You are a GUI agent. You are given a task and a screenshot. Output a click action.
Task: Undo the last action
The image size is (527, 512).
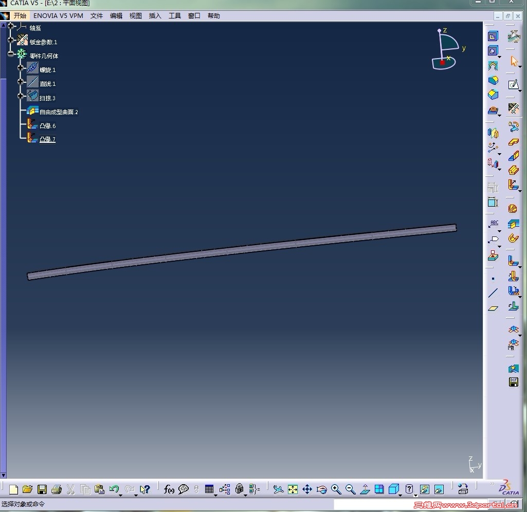pyautogui.click(x=114, y=489)
